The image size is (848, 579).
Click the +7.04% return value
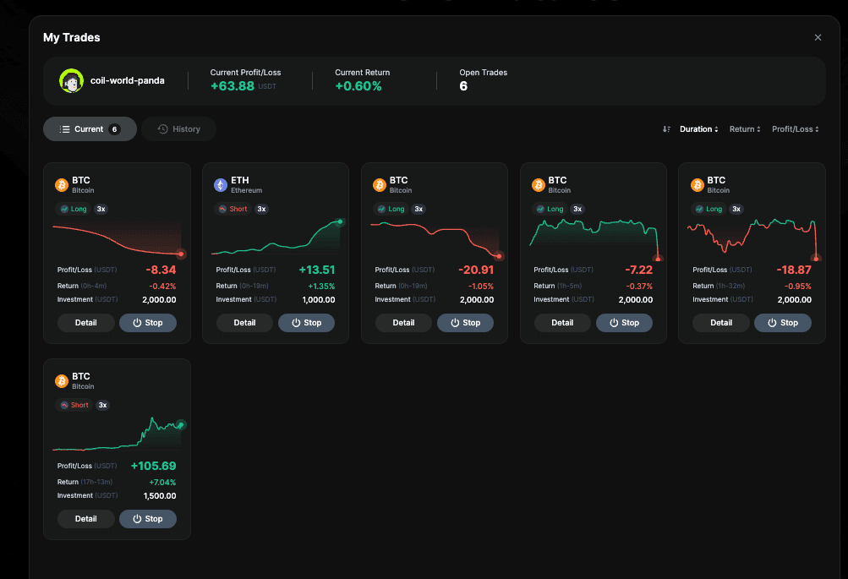163,483
